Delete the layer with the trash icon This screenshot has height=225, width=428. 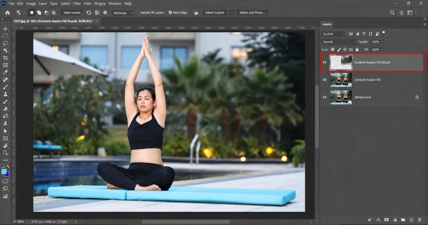(x=420, y=220)
